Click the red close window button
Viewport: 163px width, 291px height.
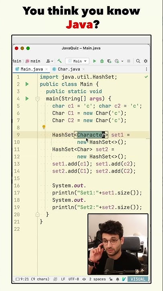click(17, 48)
